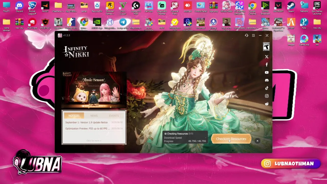Select the Gang Beasts desktop shortcut

pos(239,24)
